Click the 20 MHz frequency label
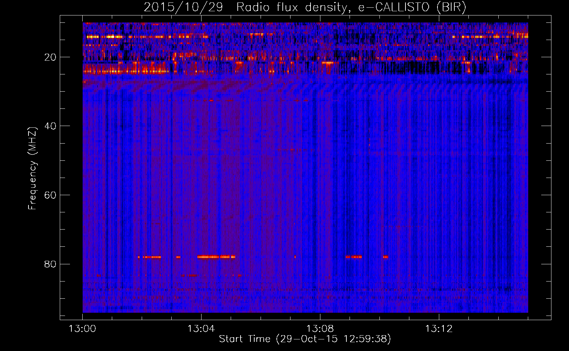 [50, 57]
